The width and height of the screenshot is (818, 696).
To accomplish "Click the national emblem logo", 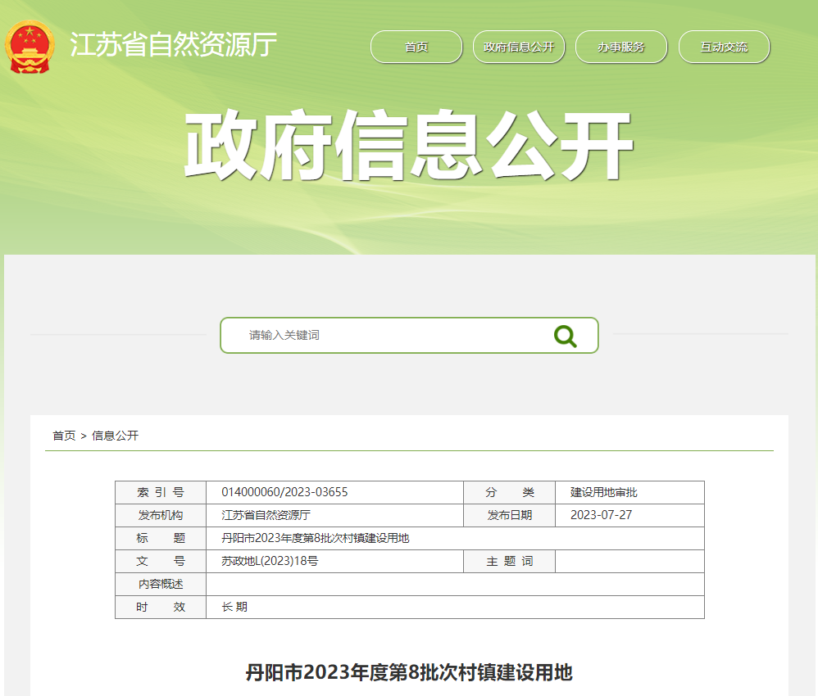I will click(30, 47).
